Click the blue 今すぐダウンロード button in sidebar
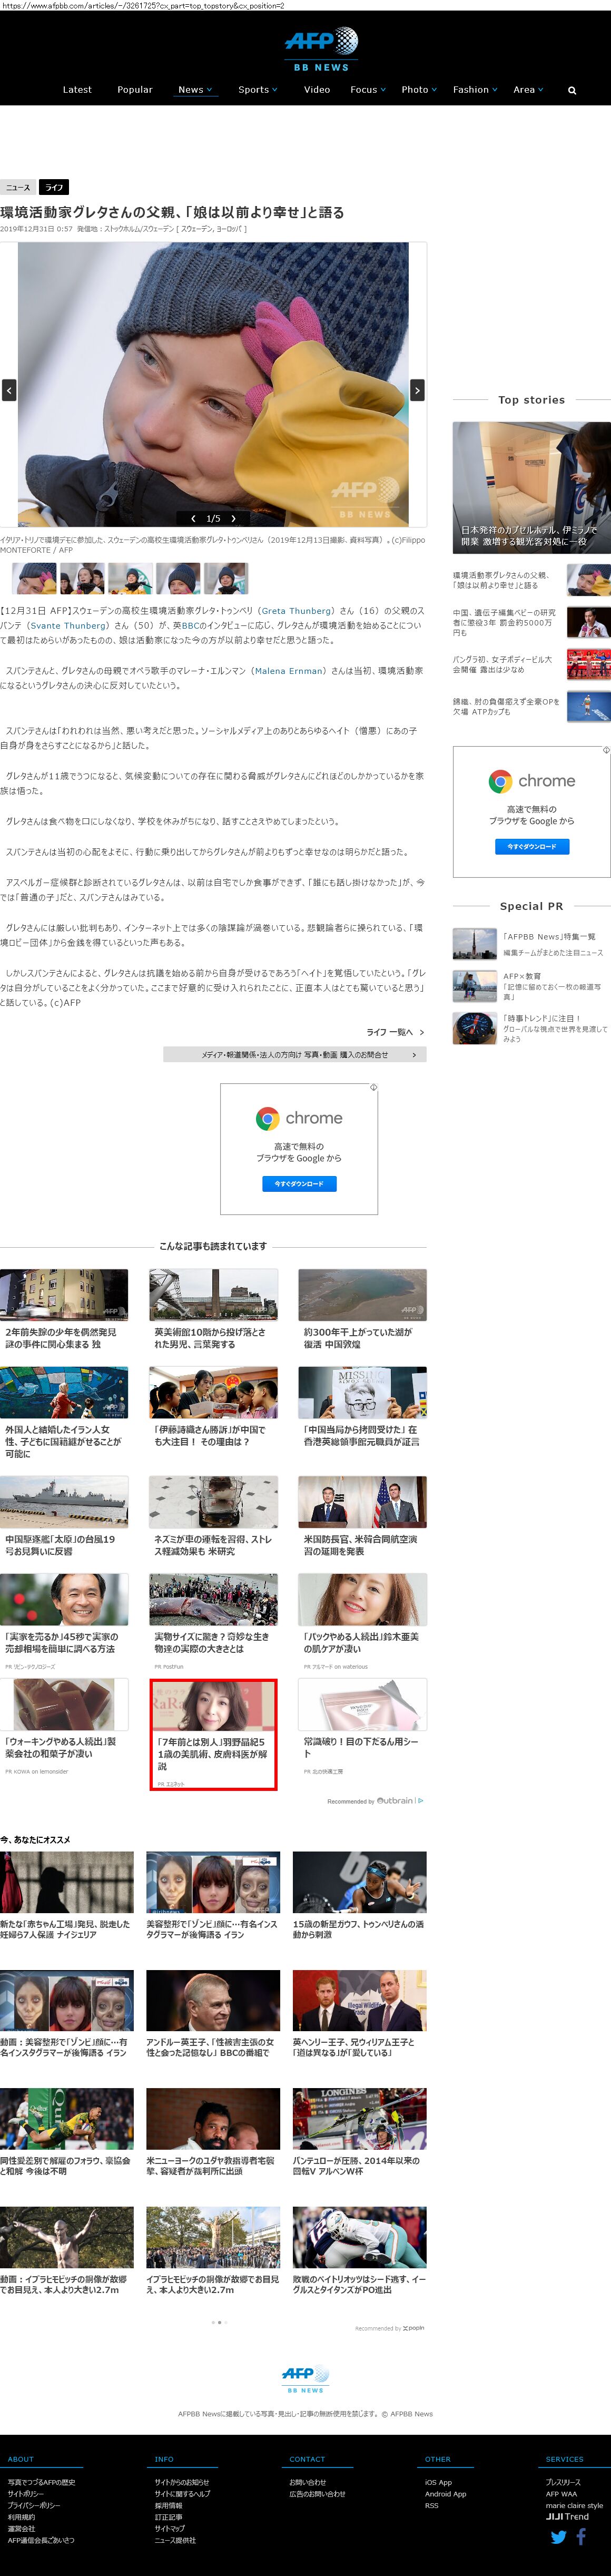611x2576 pixels. click(x=532, y=846)
